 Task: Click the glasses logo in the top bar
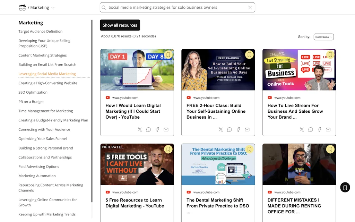coord(22,7)
